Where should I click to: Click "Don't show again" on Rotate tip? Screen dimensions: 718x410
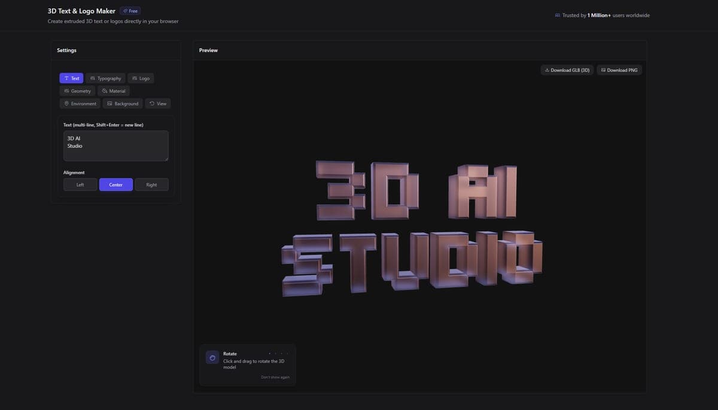275,377
